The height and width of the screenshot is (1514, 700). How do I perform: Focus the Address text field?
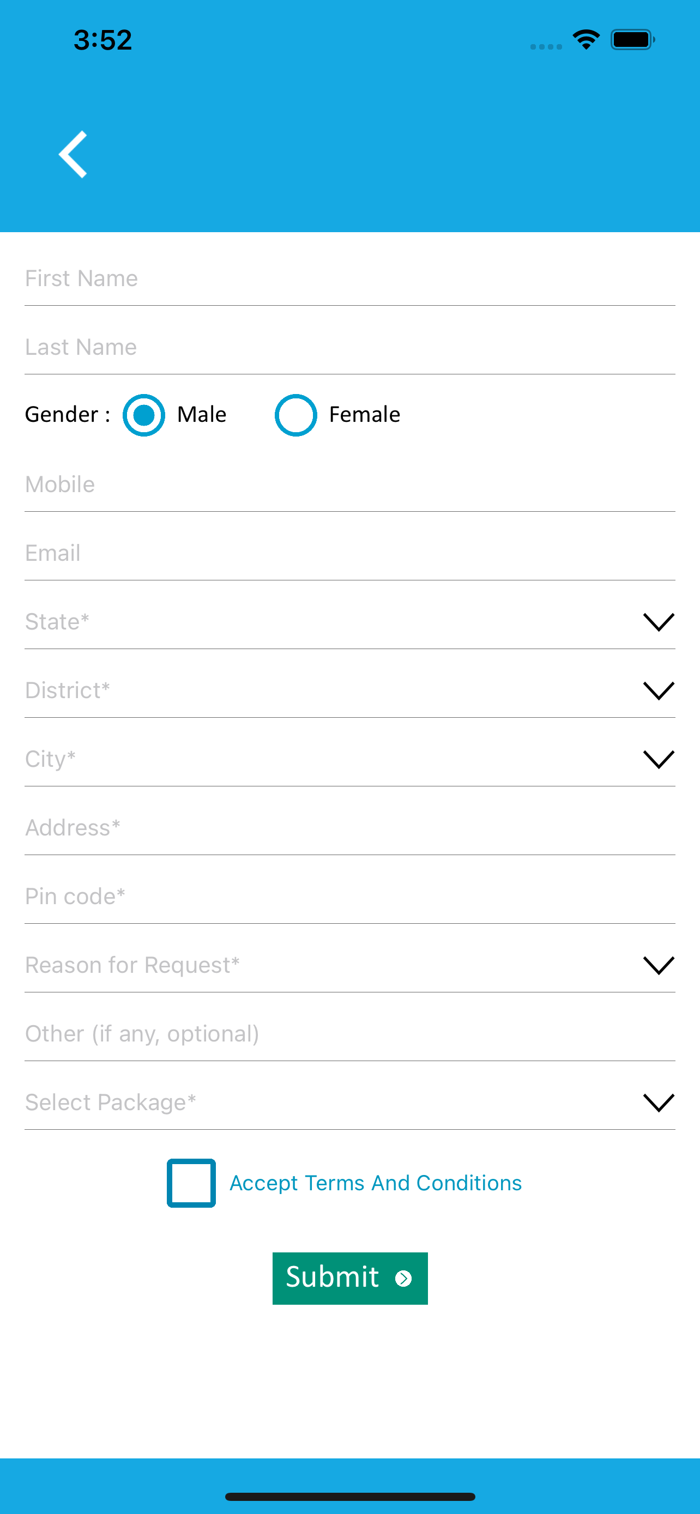pos(349,828)
